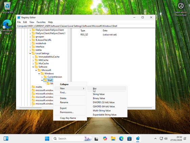Open the File menu
190x143 pixels.
(x=19, y=22)
